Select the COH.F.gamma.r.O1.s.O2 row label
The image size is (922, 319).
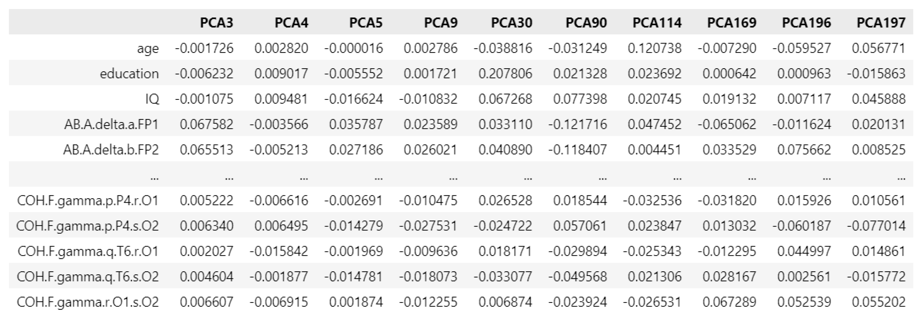click(x=88, y=302)
